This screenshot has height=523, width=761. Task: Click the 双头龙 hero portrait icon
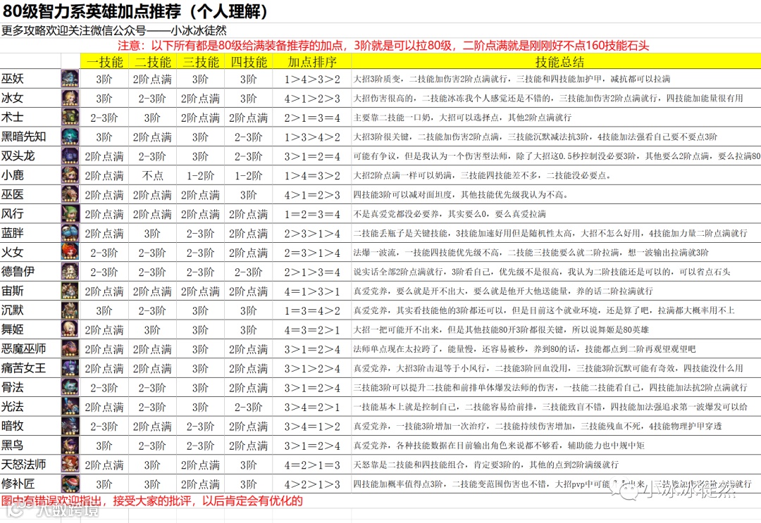(x=70, y=156)
